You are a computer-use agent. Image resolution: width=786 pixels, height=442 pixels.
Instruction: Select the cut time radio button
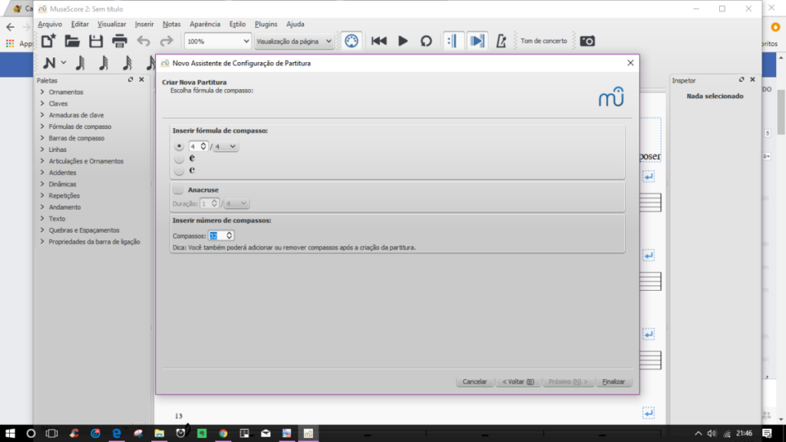pos(179,170)
